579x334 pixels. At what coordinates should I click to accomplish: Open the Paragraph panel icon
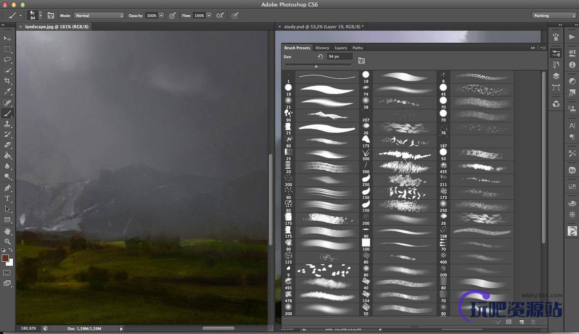click(x=572, y=137)
